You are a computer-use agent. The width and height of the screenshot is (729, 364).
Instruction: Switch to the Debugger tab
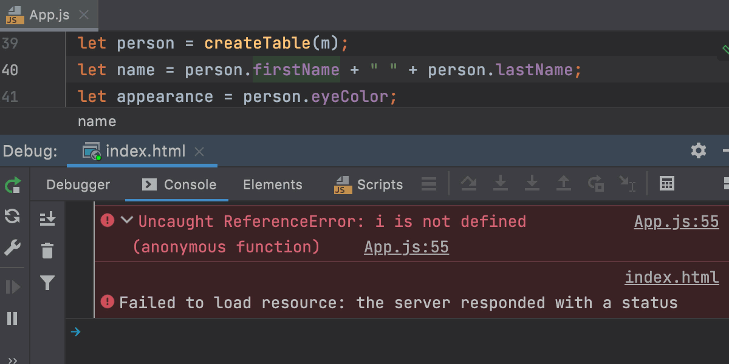[78, 184]
